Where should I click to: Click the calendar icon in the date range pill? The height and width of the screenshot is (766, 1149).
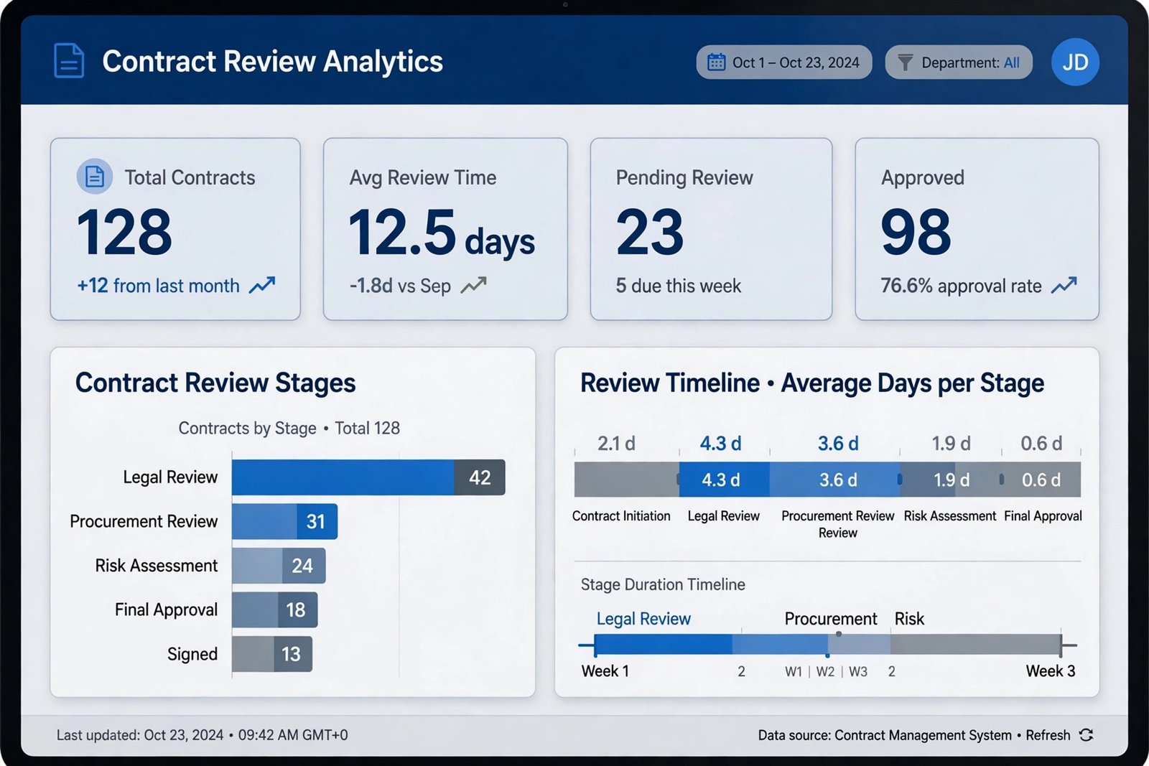716,62
